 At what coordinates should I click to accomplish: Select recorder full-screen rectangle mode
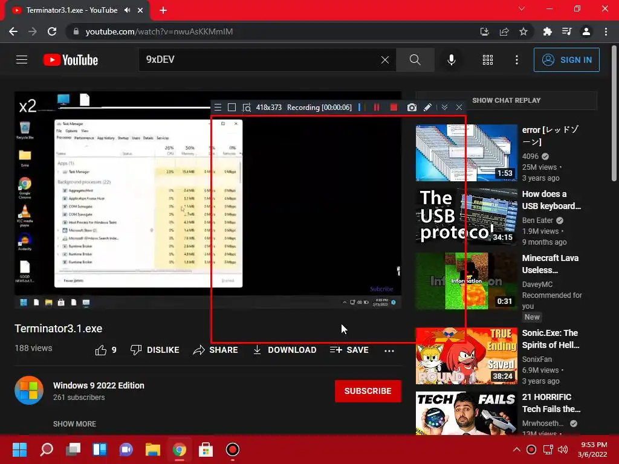click(232, 108)
